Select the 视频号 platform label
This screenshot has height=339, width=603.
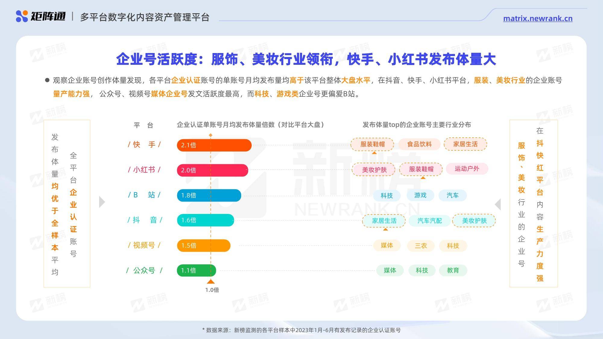tap(144, 245)
